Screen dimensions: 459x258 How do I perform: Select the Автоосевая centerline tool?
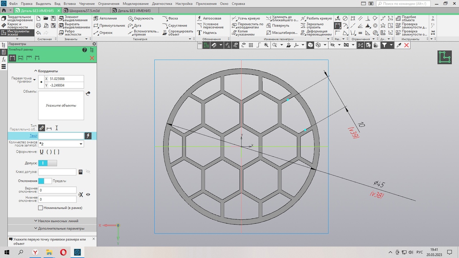[x=209, y=18]
